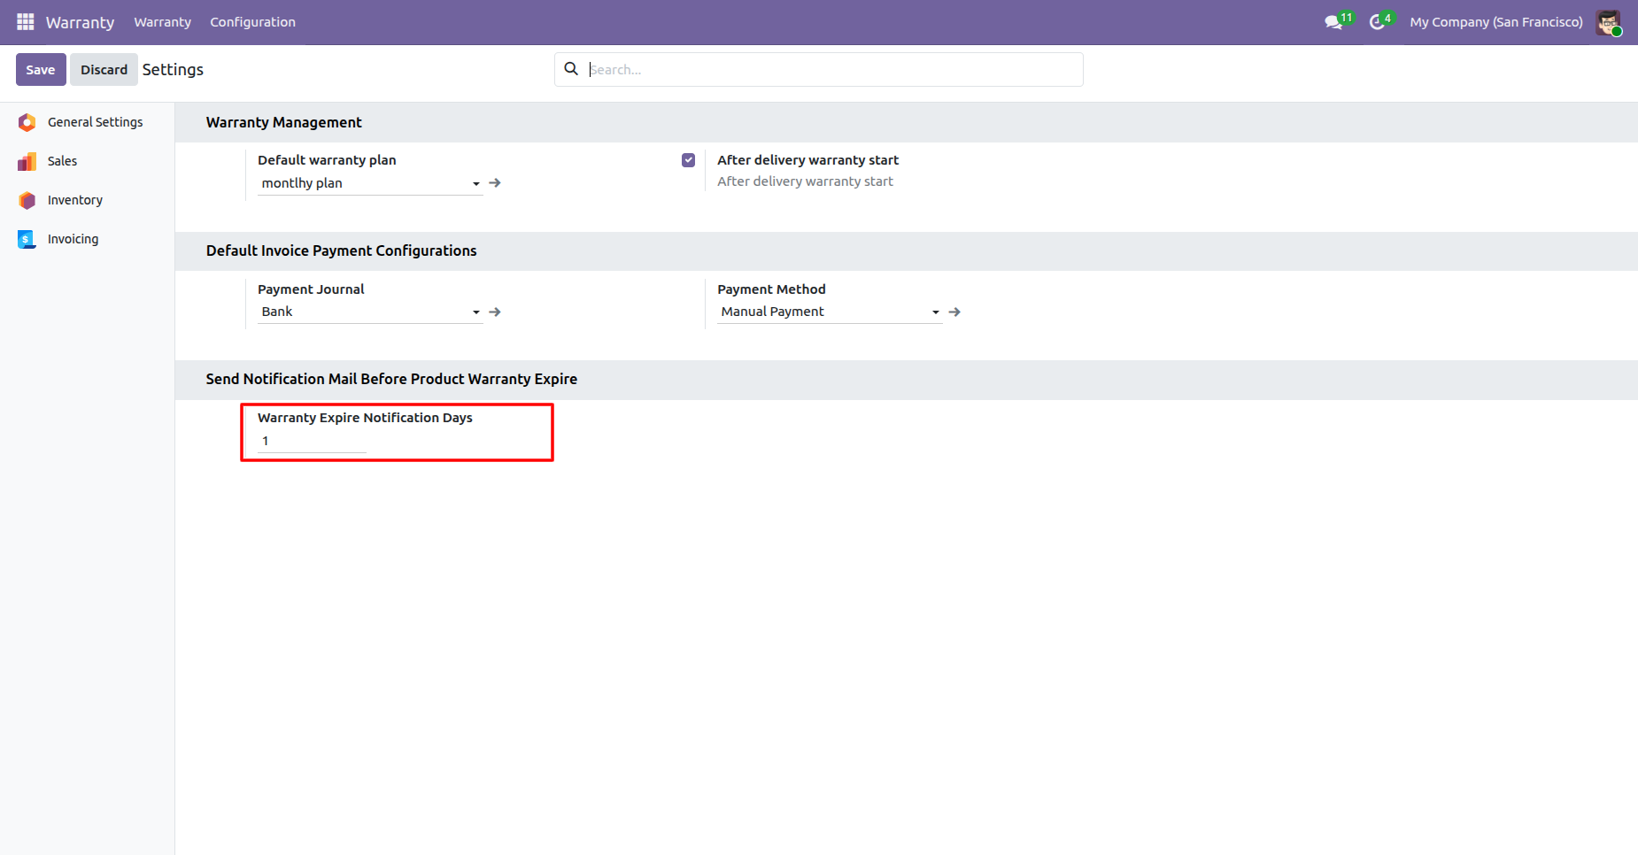Open the Configuration menu
This screenshot has height=855, width=1638.
pyautogui.click(x=252, y=22)
